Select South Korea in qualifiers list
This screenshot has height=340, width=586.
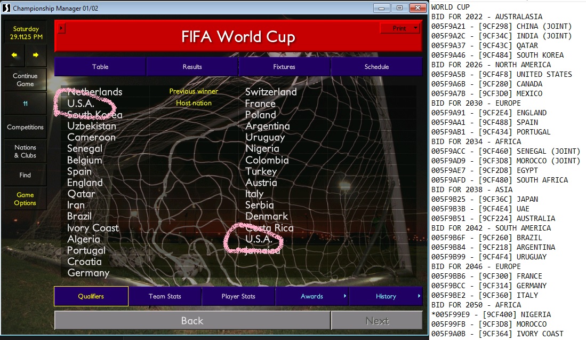94,114
